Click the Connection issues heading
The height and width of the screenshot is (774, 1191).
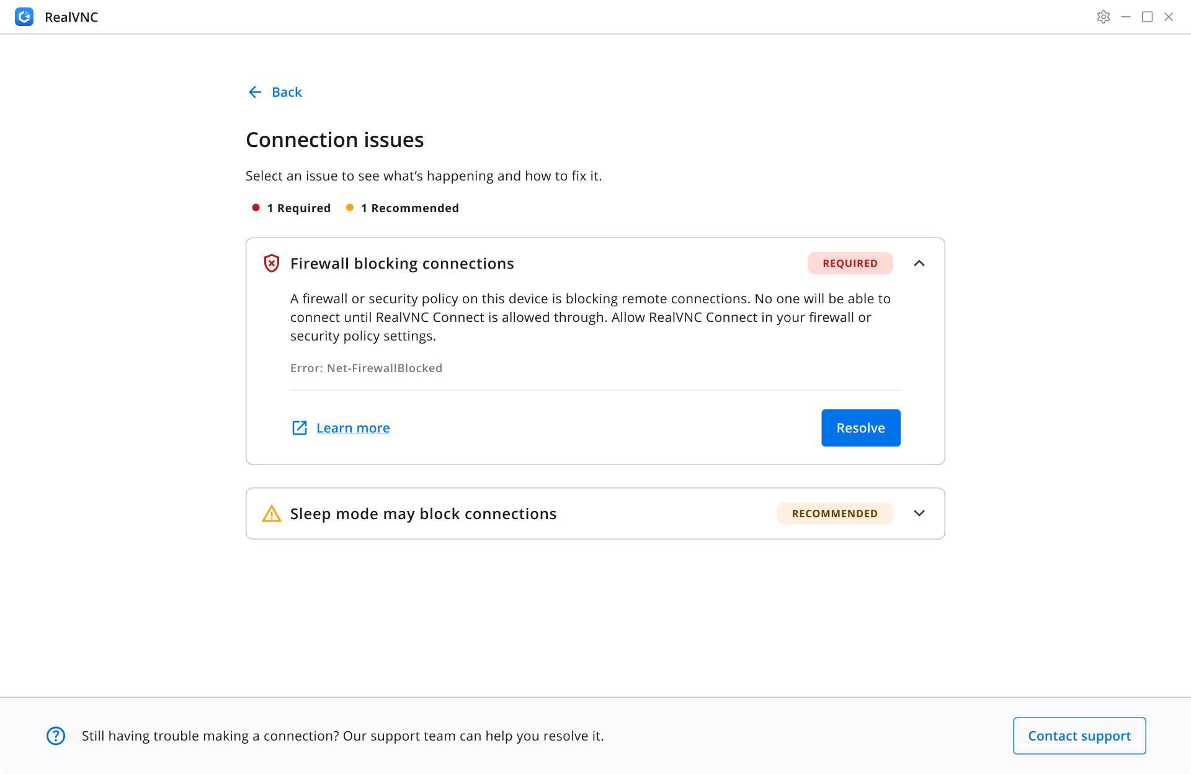click(x=335, y=140)
